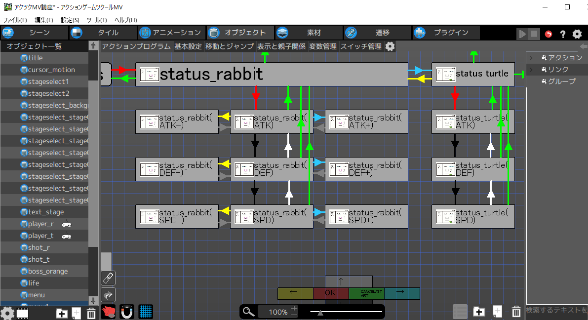Open help via question mark icon
The width and height of the screenshot is (588, 320).
(562, 34)
